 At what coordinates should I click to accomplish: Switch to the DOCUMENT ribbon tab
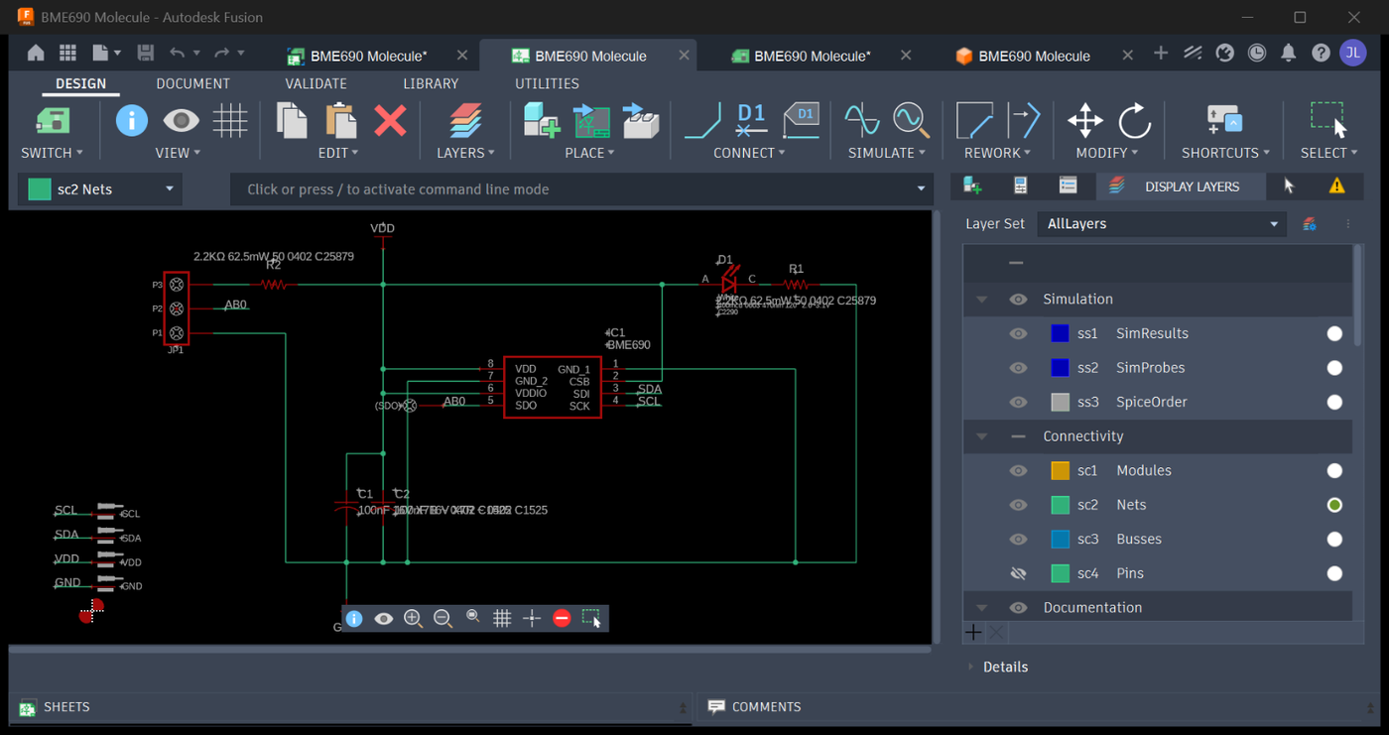click(192, 83)
